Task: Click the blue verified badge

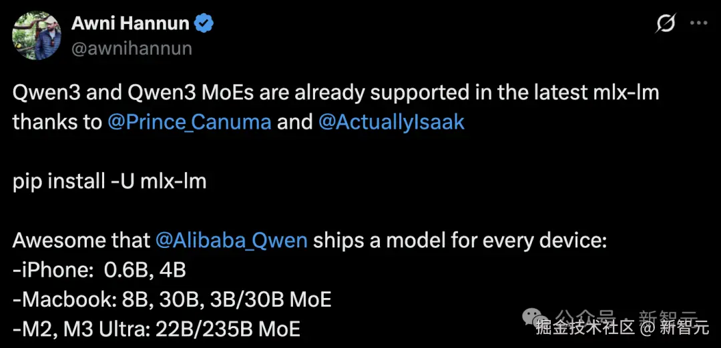Action: (x=204, y=25)
